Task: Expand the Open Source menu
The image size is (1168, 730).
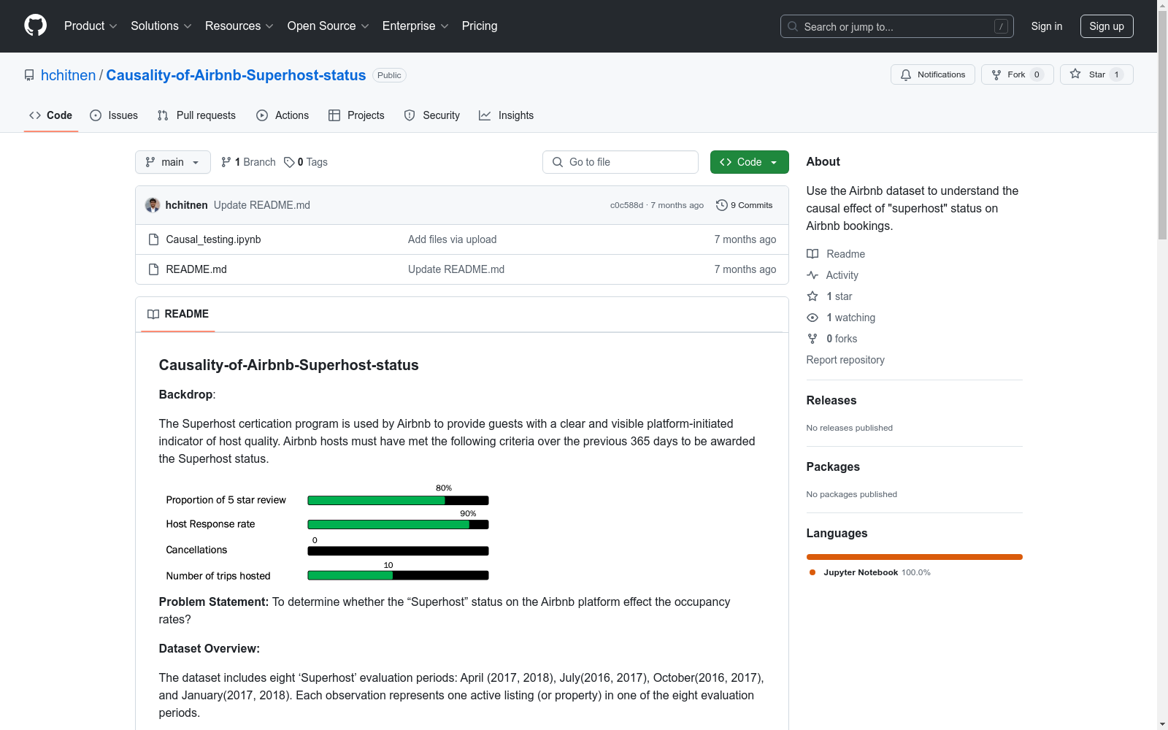Action: (x=328, y=26)
